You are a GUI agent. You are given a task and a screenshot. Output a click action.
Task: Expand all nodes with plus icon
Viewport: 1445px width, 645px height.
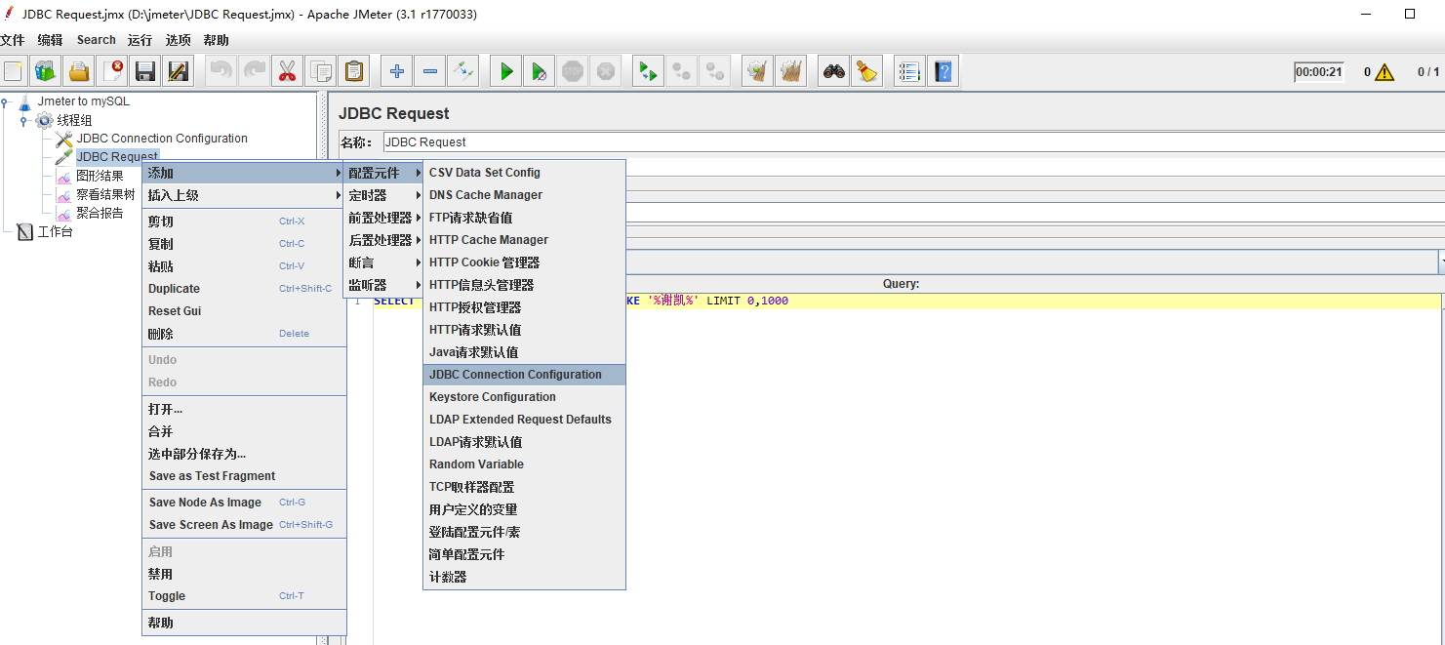(x=396, y=71)
